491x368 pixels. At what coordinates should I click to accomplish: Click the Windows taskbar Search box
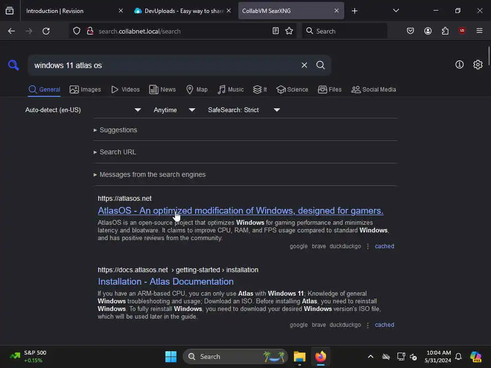click(x=235, y=356)
